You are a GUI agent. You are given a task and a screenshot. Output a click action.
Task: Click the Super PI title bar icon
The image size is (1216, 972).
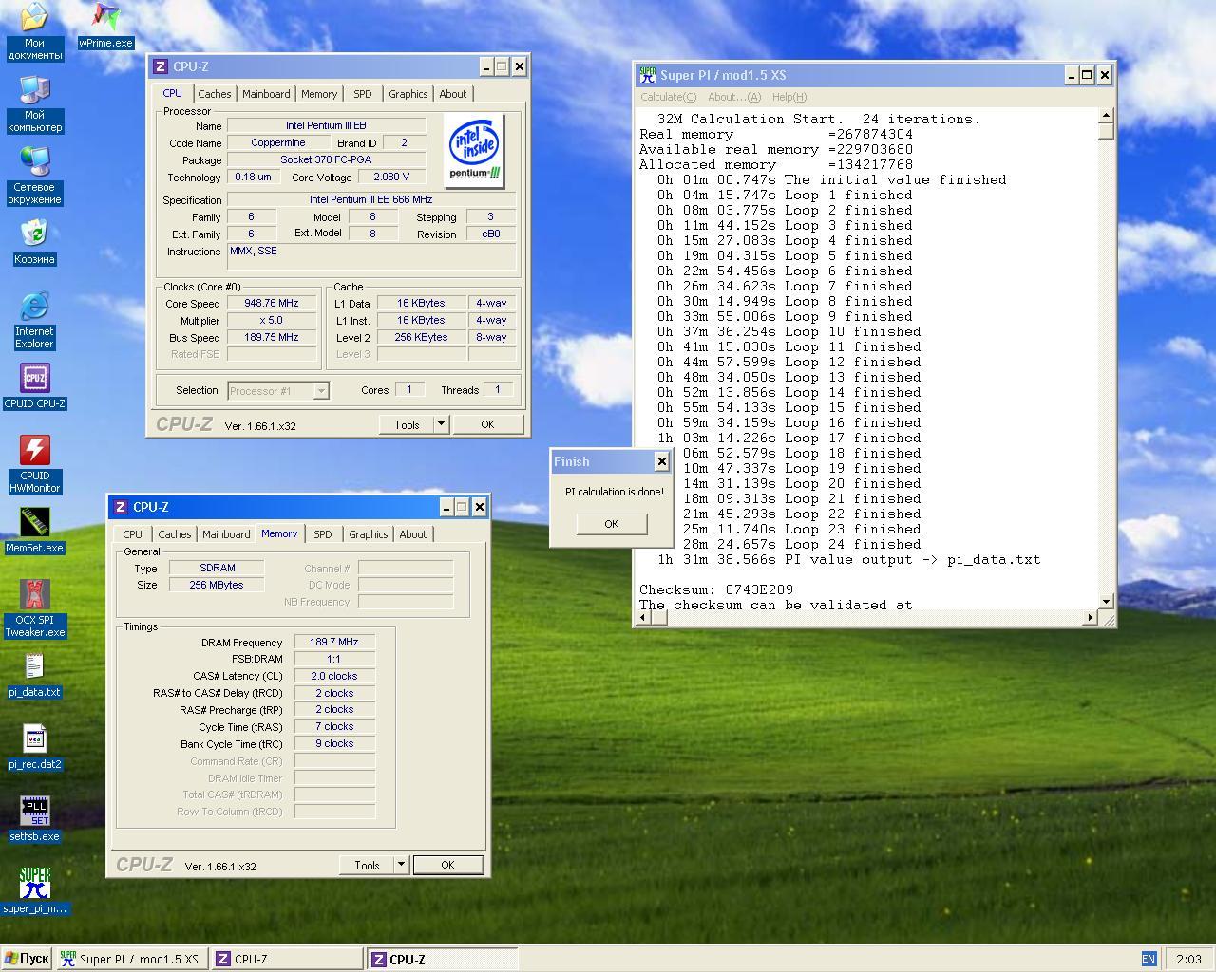(648, 75)
